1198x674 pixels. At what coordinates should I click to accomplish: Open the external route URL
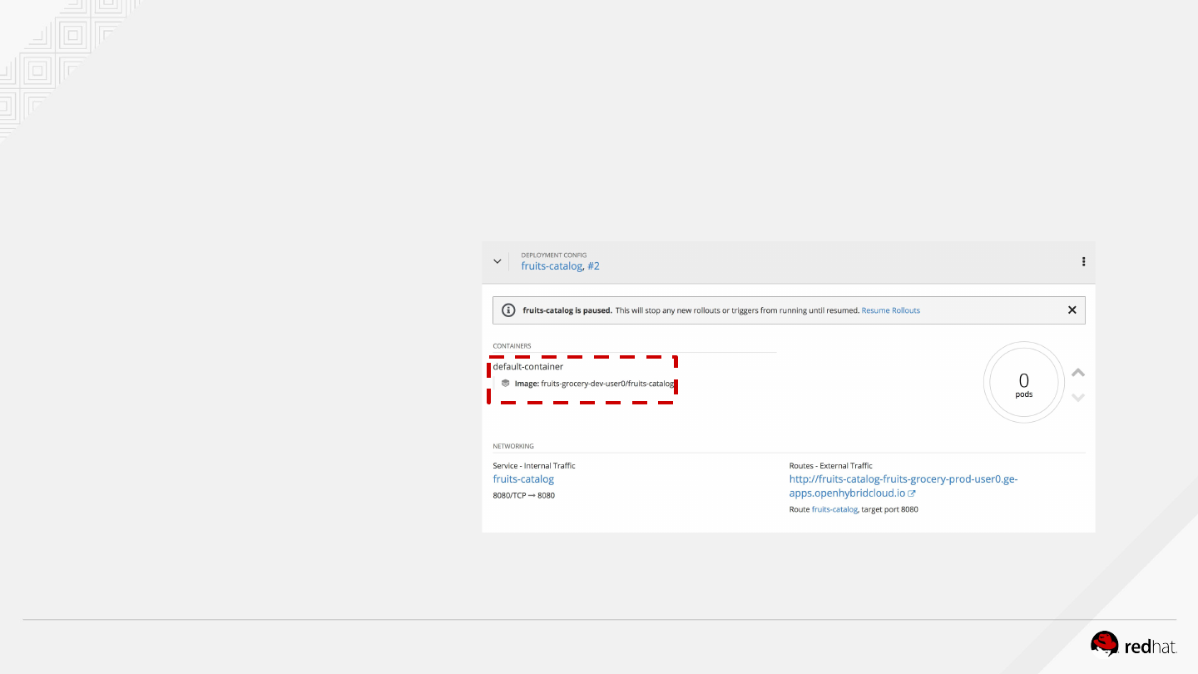(x=903, y=486)
